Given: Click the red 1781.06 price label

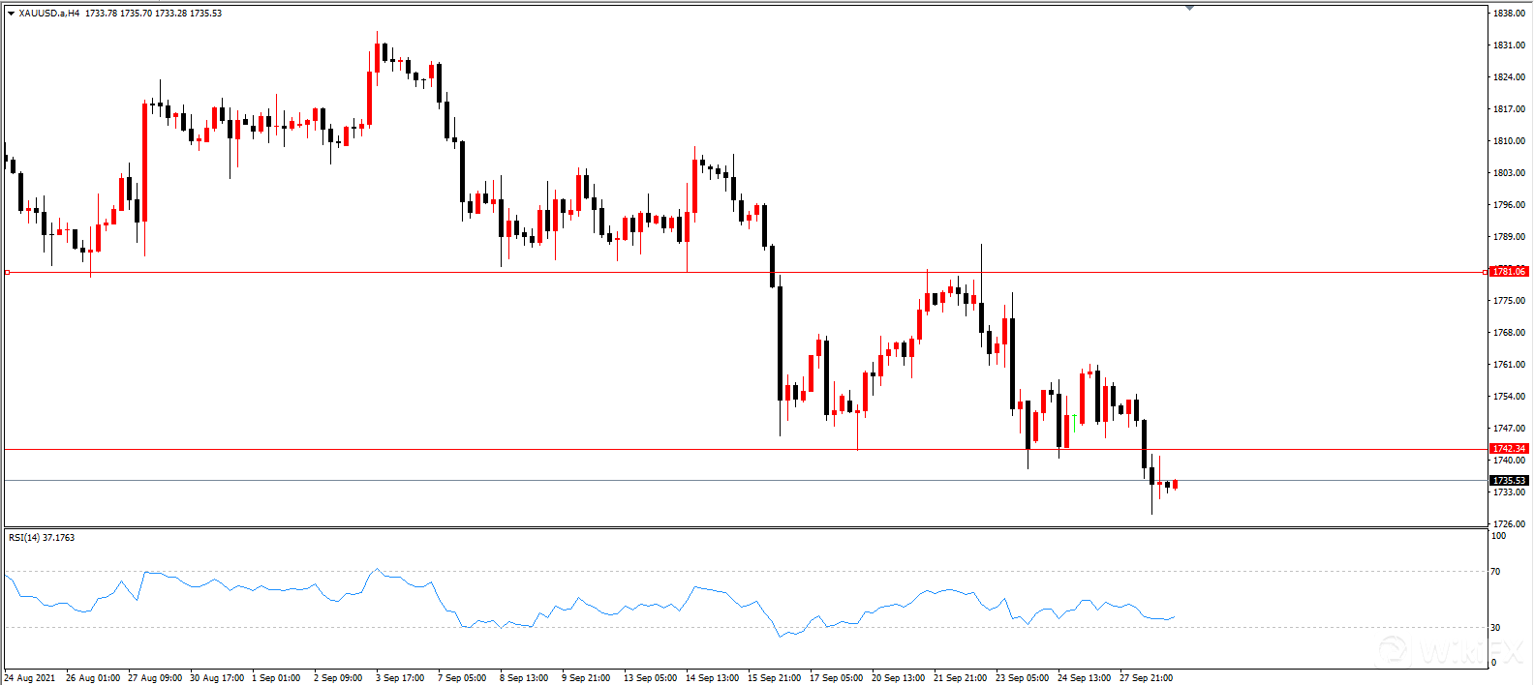Looking at the screenshot, I should 1508,272.
